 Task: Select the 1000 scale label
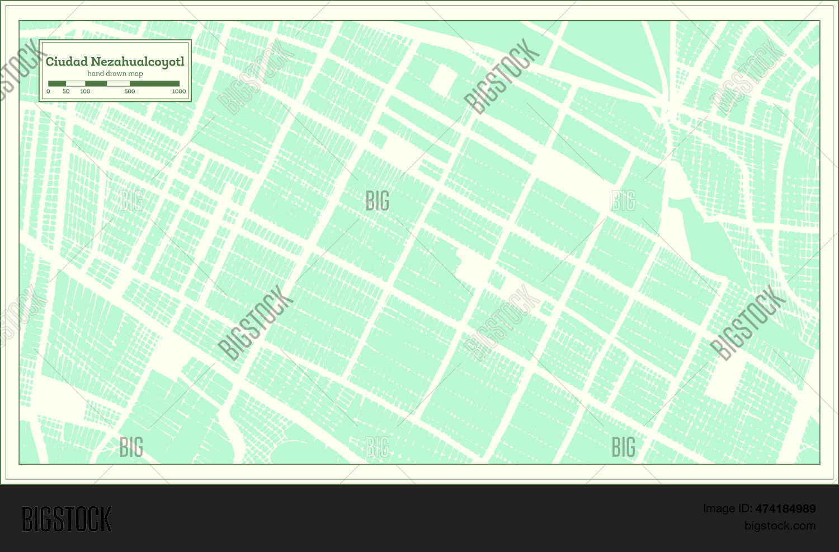tap(178, 91)
